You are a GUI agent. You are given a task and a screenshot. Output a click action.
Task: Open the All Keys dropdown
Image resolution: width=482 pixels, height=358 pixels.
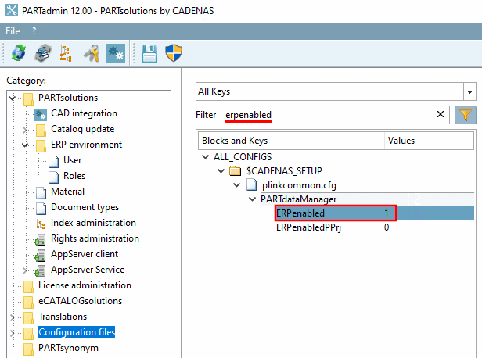(x=469, y=91)
